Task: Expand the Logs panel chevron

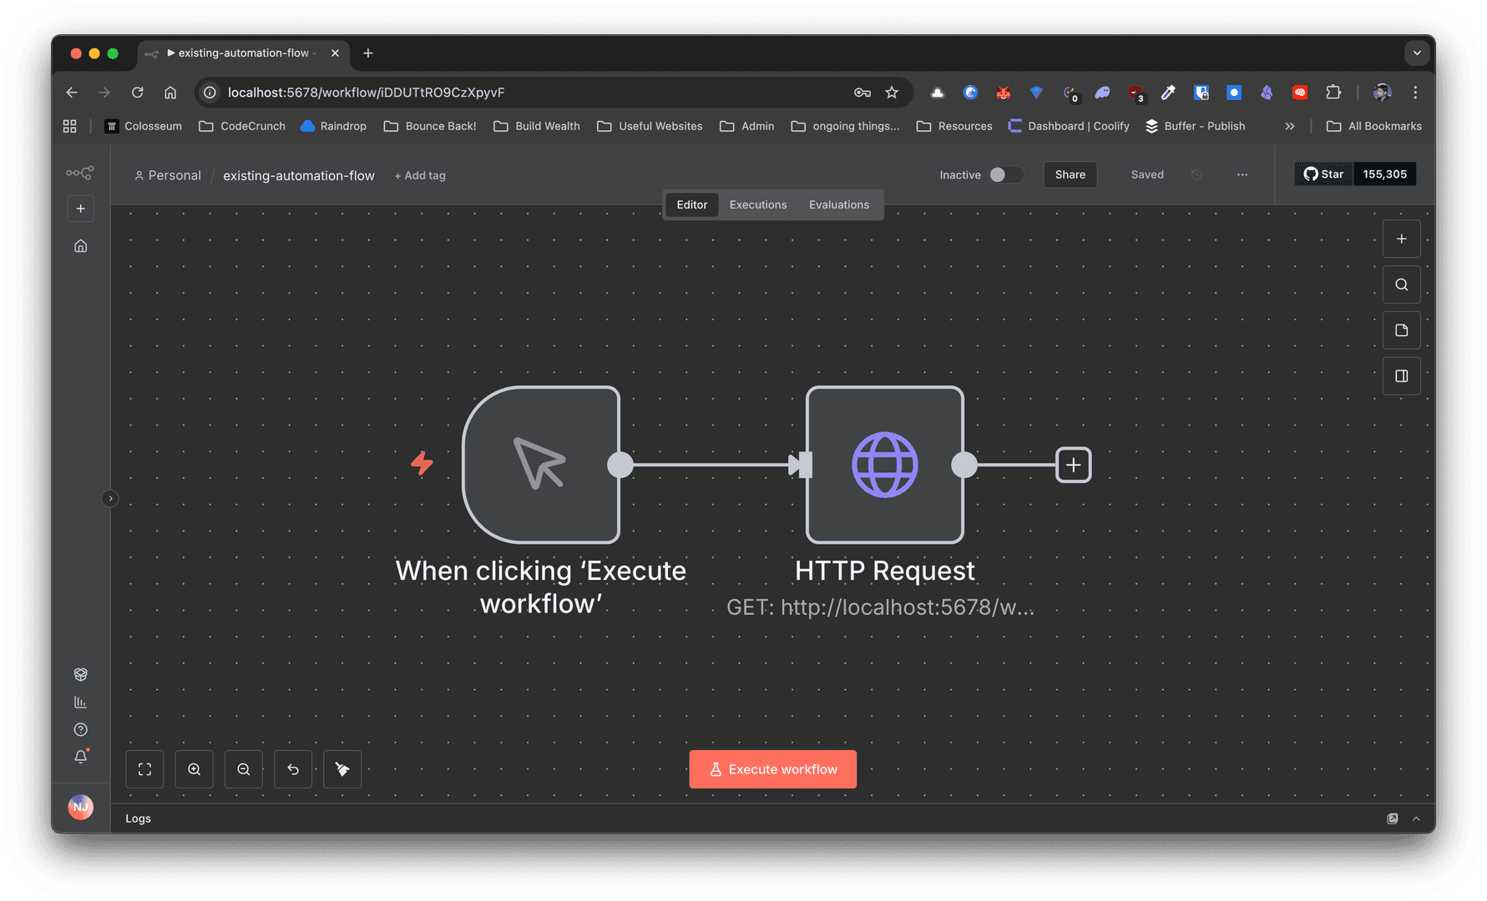Action: (x=1416, y=818)
